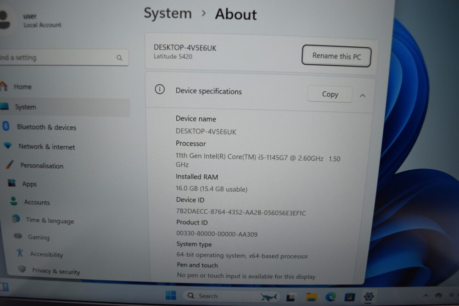Click the user profile avatar picture

coord(5,20)
